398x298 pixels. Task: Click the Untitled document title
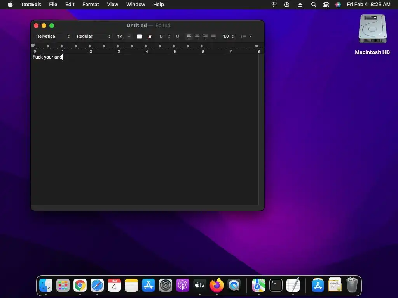coord(136,25)
